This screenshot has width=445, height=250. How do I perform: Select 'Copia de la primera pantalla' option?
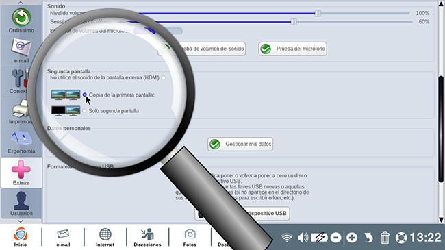coord(85,95)
